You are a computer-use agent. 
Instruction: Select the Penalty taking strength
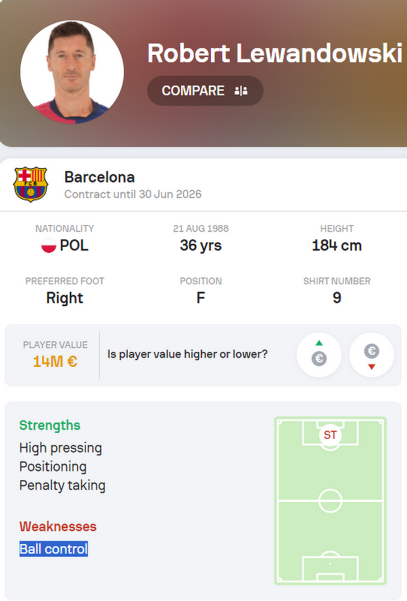(62, 485)
